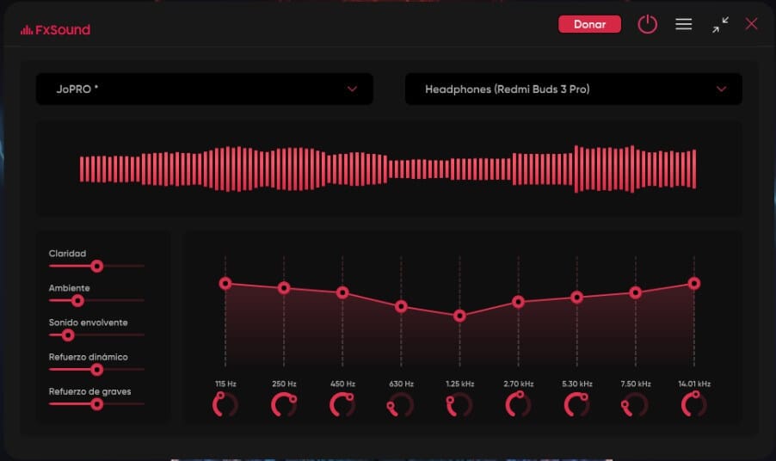Click the shrink to mini mode icon
The height and width of the screenshot is (461, 776).
720,25
